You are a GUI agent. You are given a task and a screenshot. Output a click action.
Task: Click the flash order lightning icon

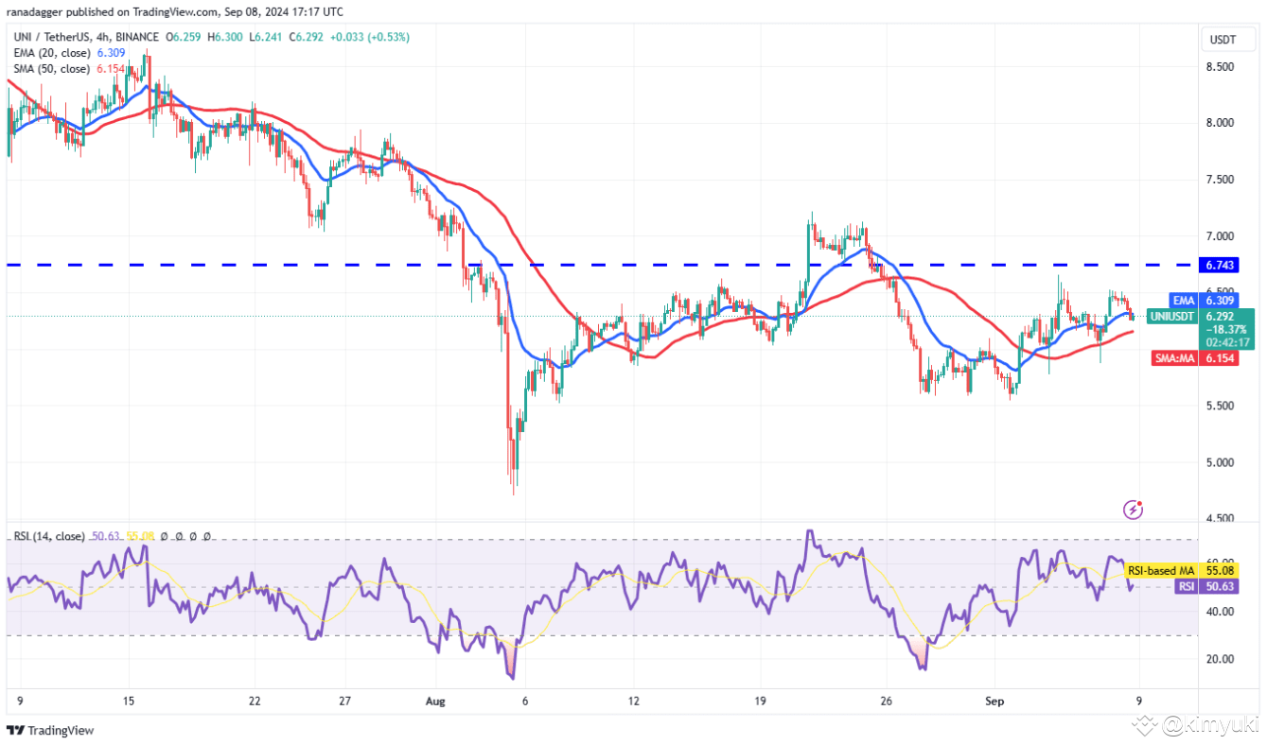(1132, 510)
